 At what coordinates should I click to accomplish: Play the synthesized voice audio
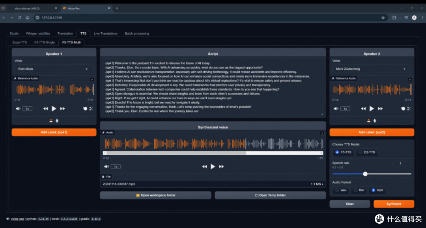click(x=213, y=167)
